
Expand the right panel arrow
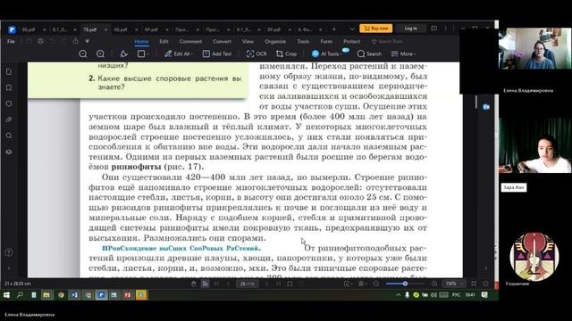coord(486,268)
